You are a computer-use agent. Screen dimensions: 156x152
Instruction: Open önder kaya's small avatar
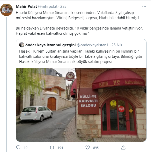(22, 45)
